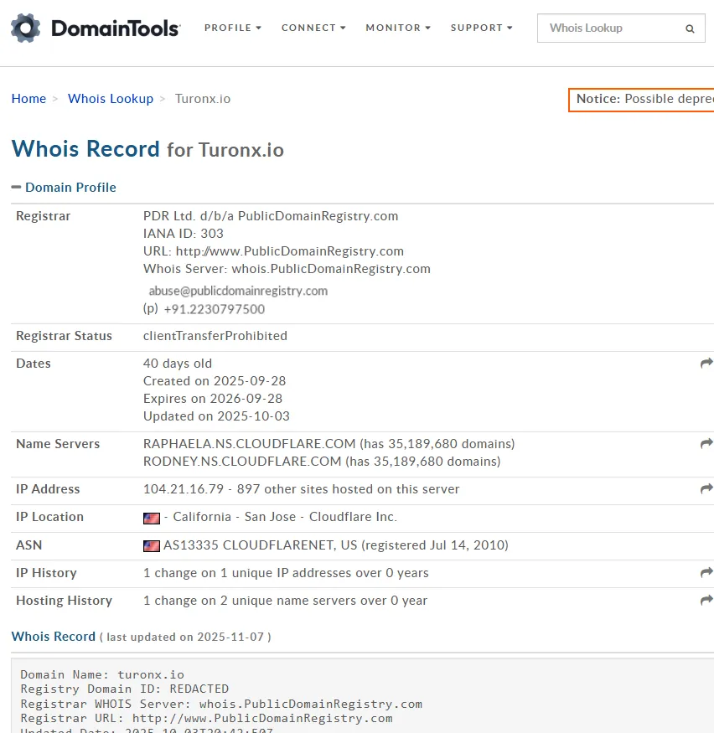Click the US flag beside AS13335
This screenshot has width=714, height=733.
click(152, 546)
